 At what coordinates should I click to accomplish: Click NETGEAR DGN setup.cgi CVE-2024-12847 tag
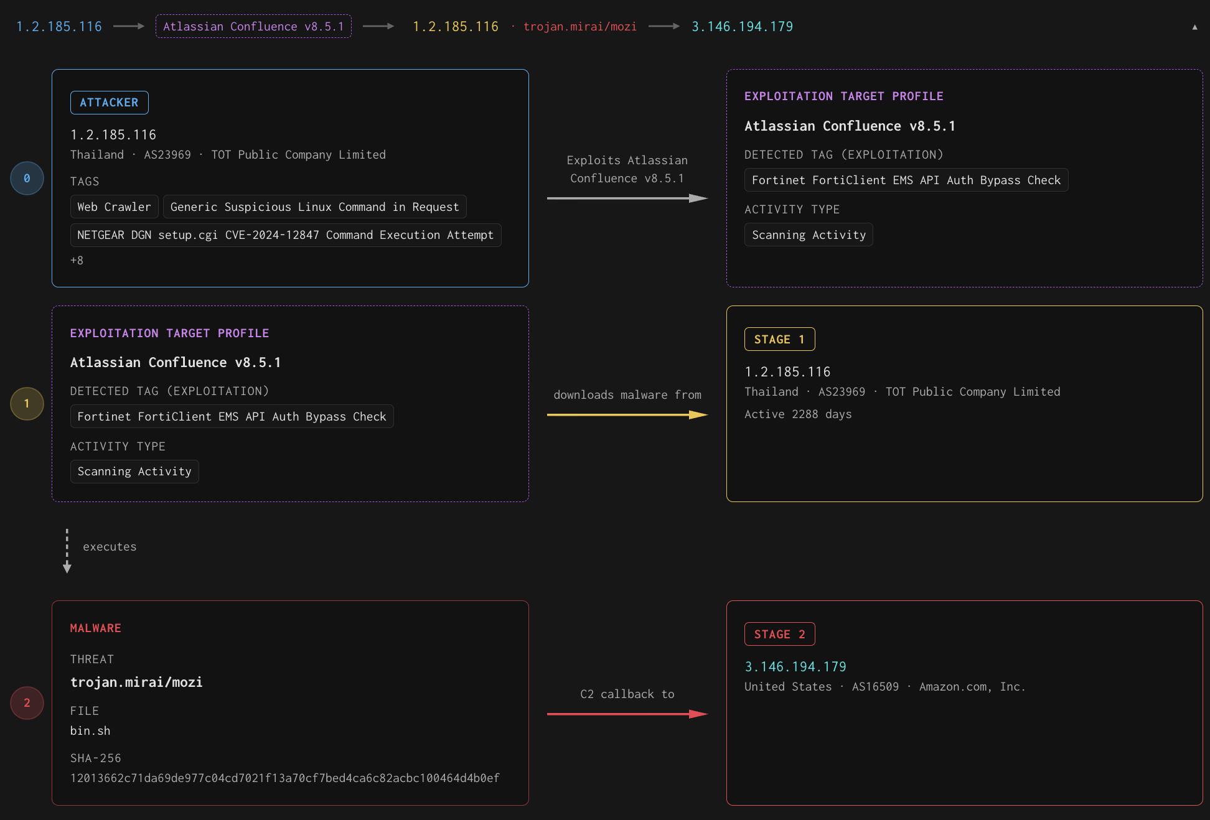click(x=286, y=235)
